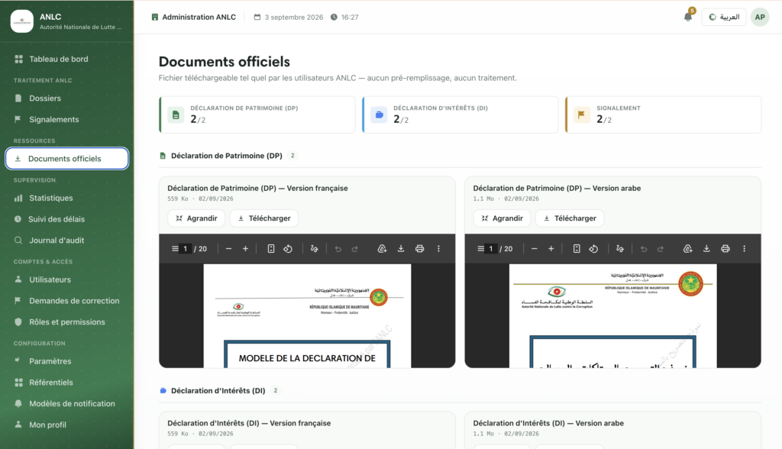Click fit to page in French DP viewer
Viewport: 782px width, 449px height.
[x=271, y=248]
